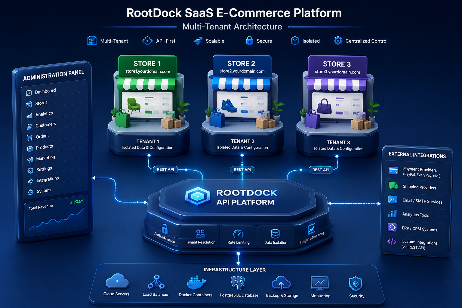Select the Marketing megaphone icon
Image resolution: width=462 pixels, height=308 pixels.
pos(30,159)
